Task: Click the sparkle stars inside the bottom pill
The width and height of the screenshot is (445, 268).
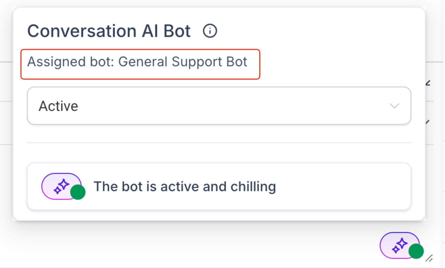Action: point(400,246)
